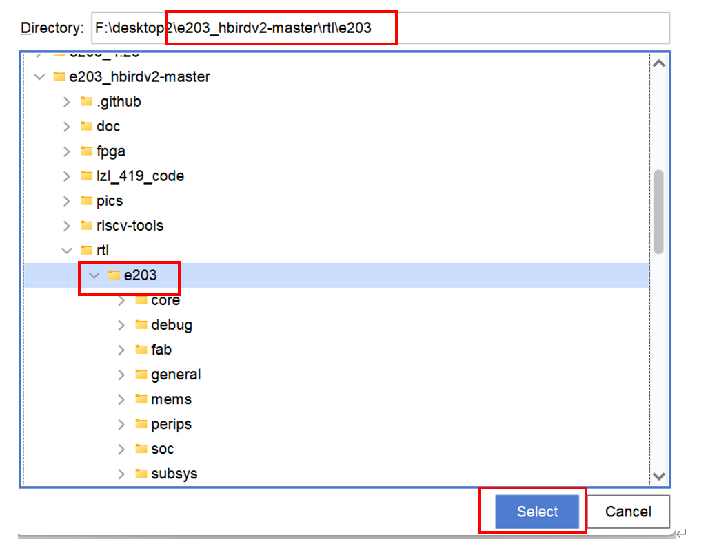Collapse the rtl folder

click(x=67, y=251)
